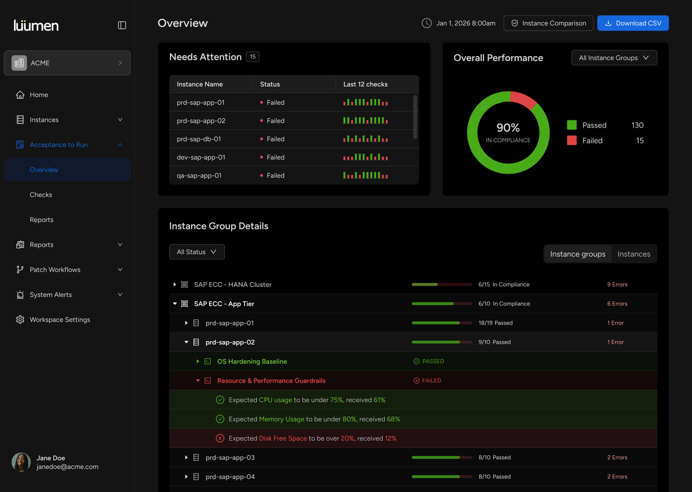Click Jane Doe's profile avatar

[21, 462]
